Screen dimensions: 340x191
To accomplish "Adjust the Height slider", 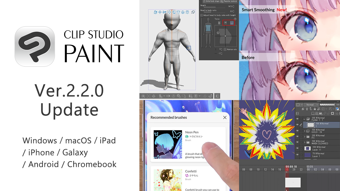I will pyautogui.click(x=214, y=7).
